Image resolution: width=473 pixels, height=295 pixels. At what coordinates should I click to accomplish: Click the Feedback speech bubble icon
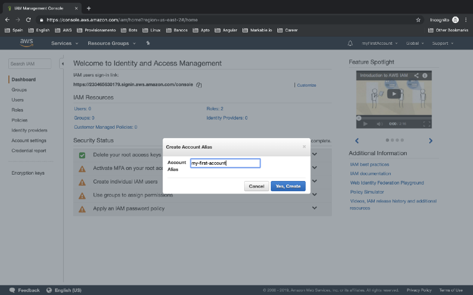pyautogui.click(x=12, y=290)
